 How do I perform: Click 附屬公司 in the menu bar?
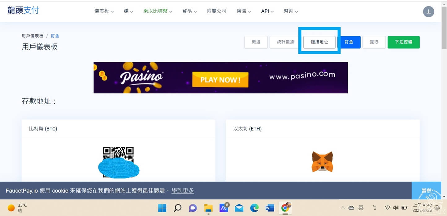click(x=216, y=11)
